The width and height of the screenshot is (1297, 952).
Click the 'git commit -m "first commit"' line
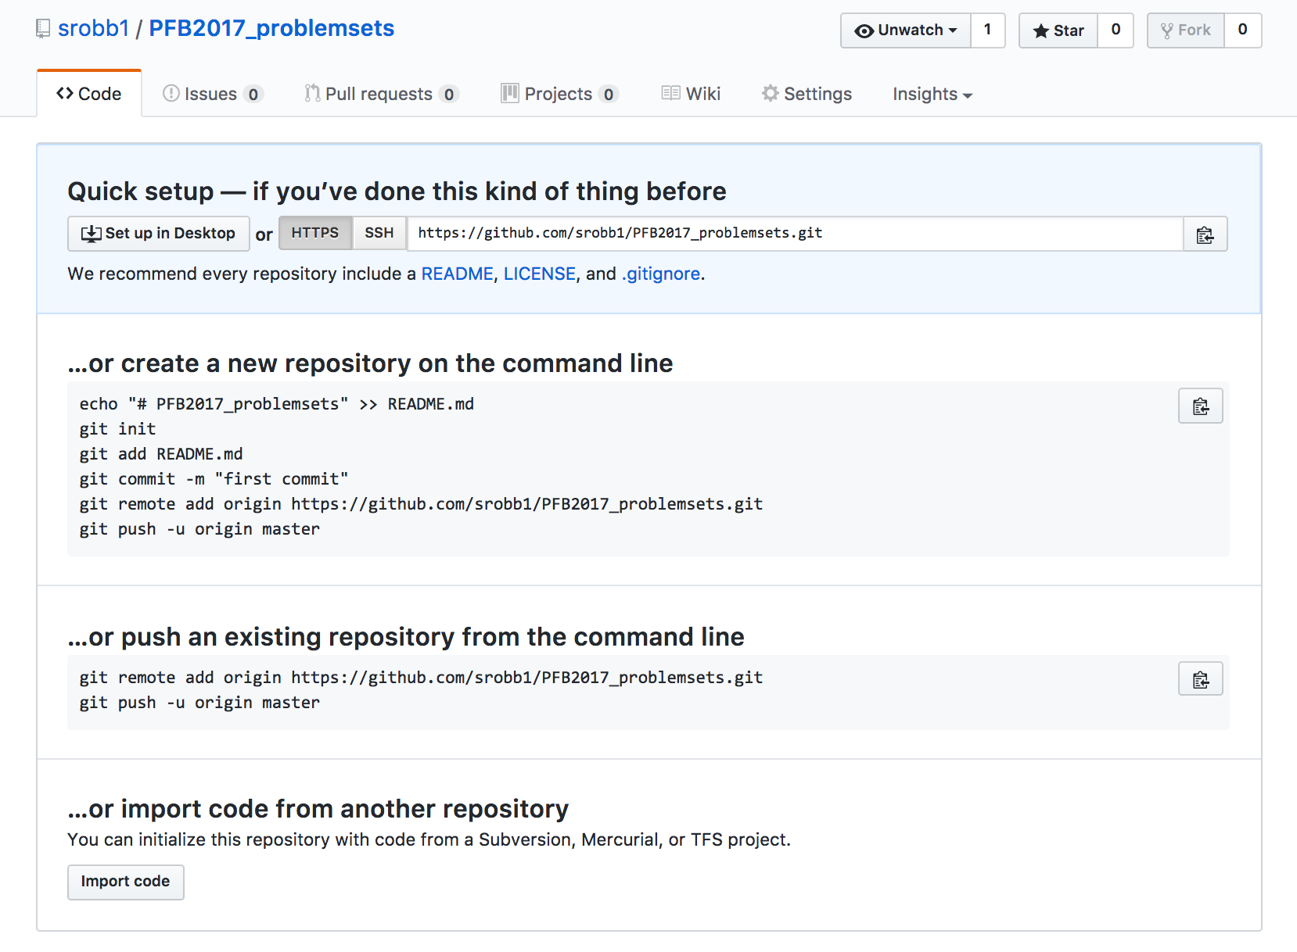[x=214, y=479]
